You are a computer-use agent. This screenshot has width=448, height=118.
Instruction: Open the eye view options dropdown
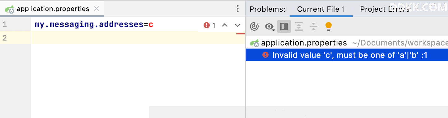click(269, 27)
